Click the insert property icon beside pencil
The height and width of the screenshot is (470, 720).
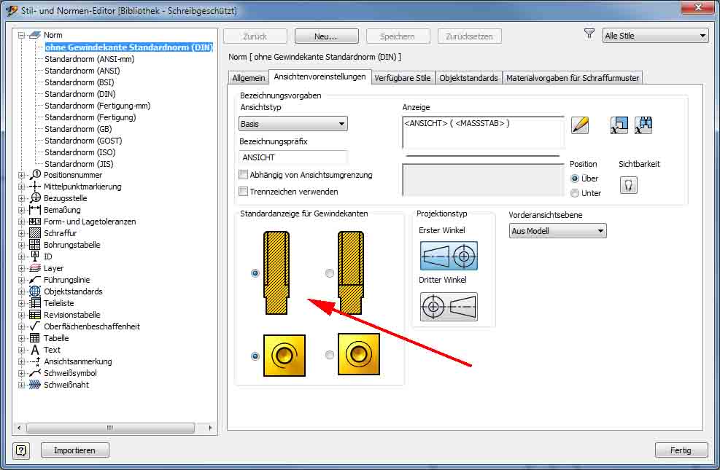(x=619, y=125)
